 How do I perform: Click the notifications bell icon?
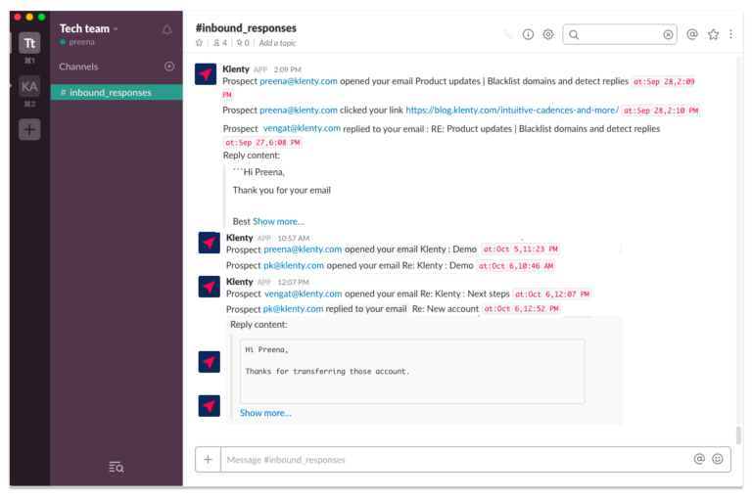[x=166, y=29]
